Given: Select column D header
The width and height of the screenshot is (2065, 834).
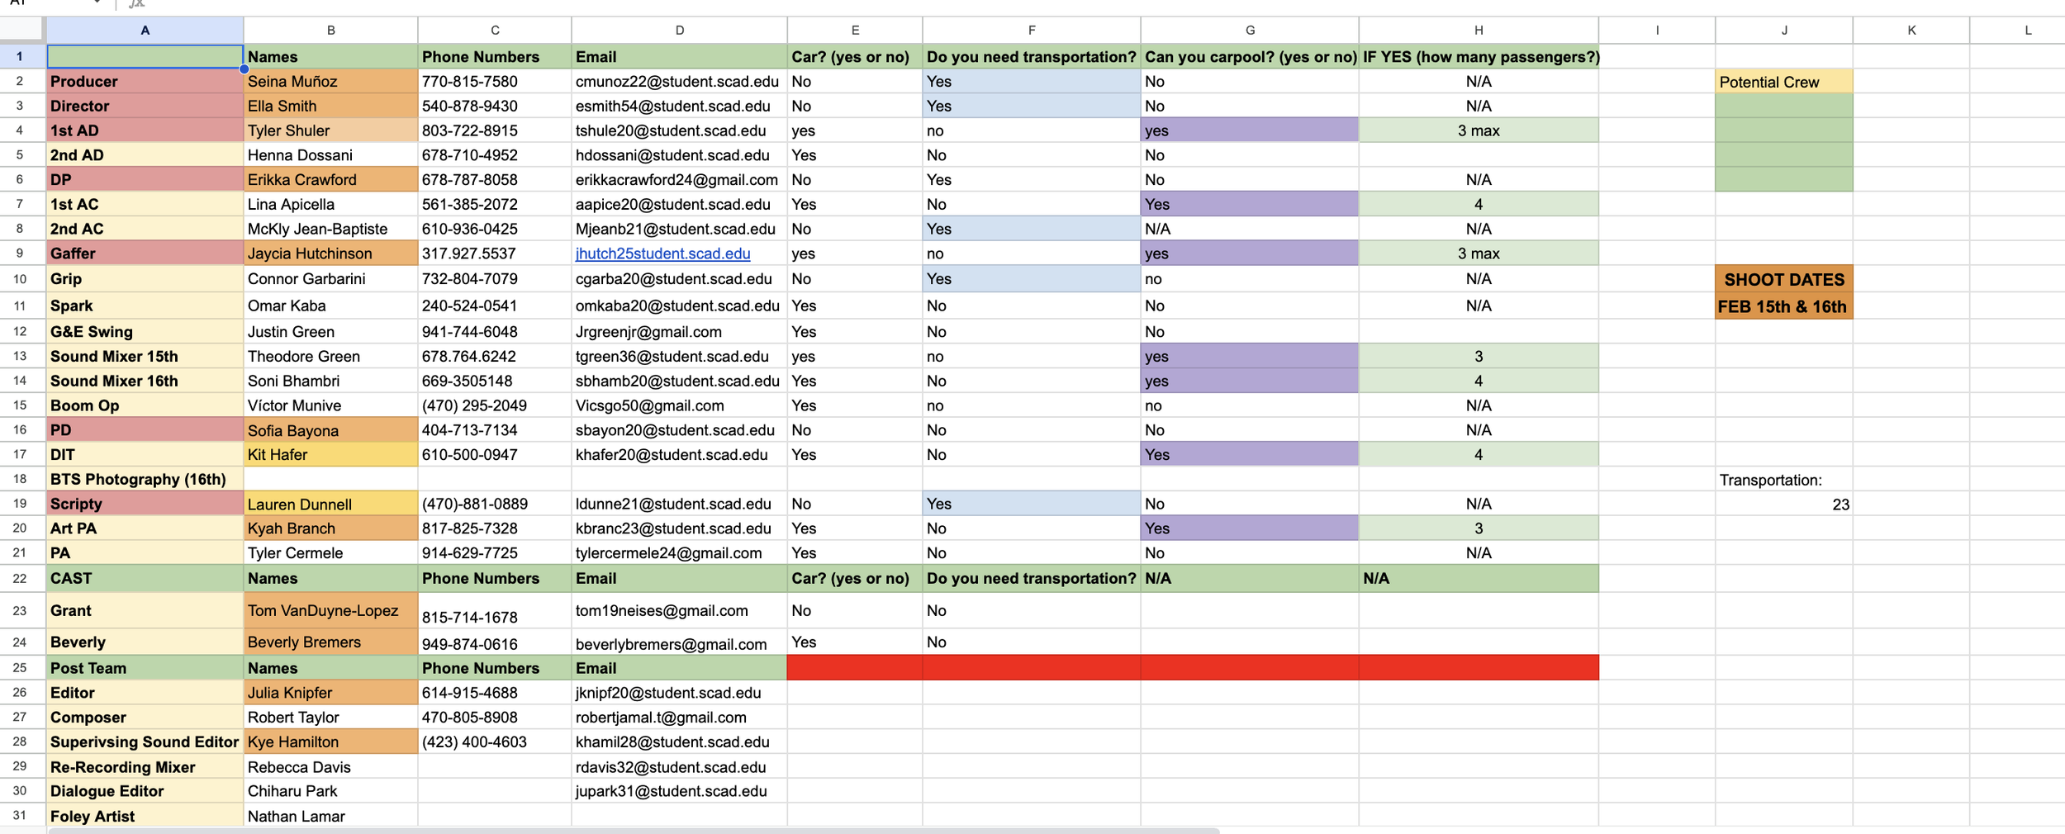Looking at the screenshot, I should [x=679, y=31].
